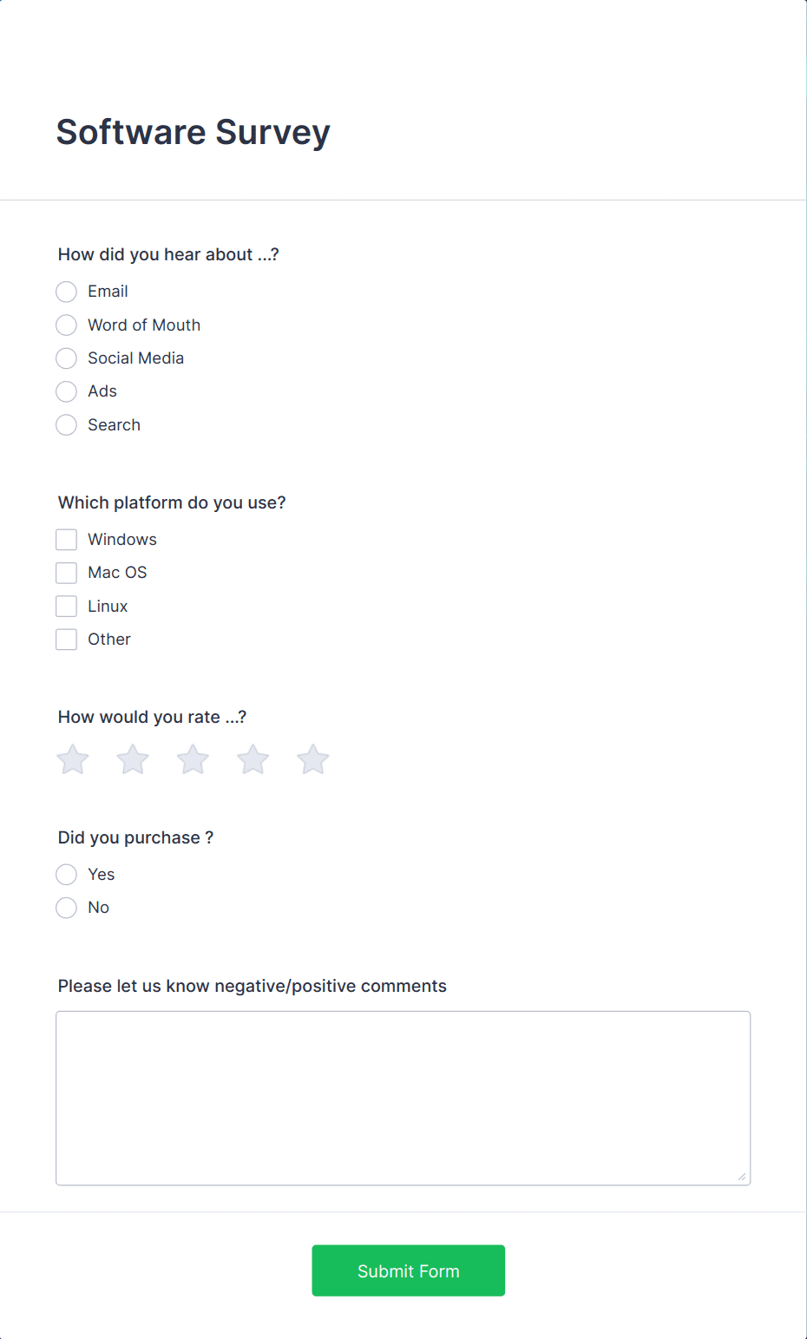Click the textarea resize handle
Image resolution: width=807 pixels, height=1339 pixels.
[744, 1176]
